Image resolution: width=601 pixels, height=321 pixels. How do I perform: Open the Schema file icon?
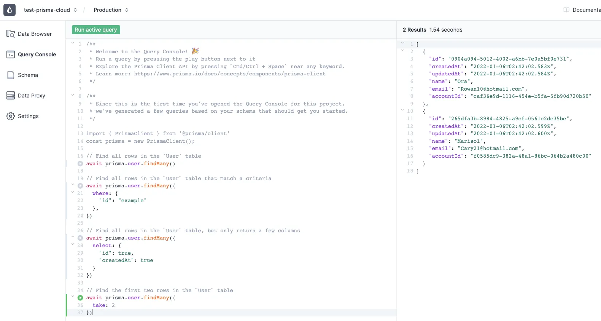click(11, 75)
